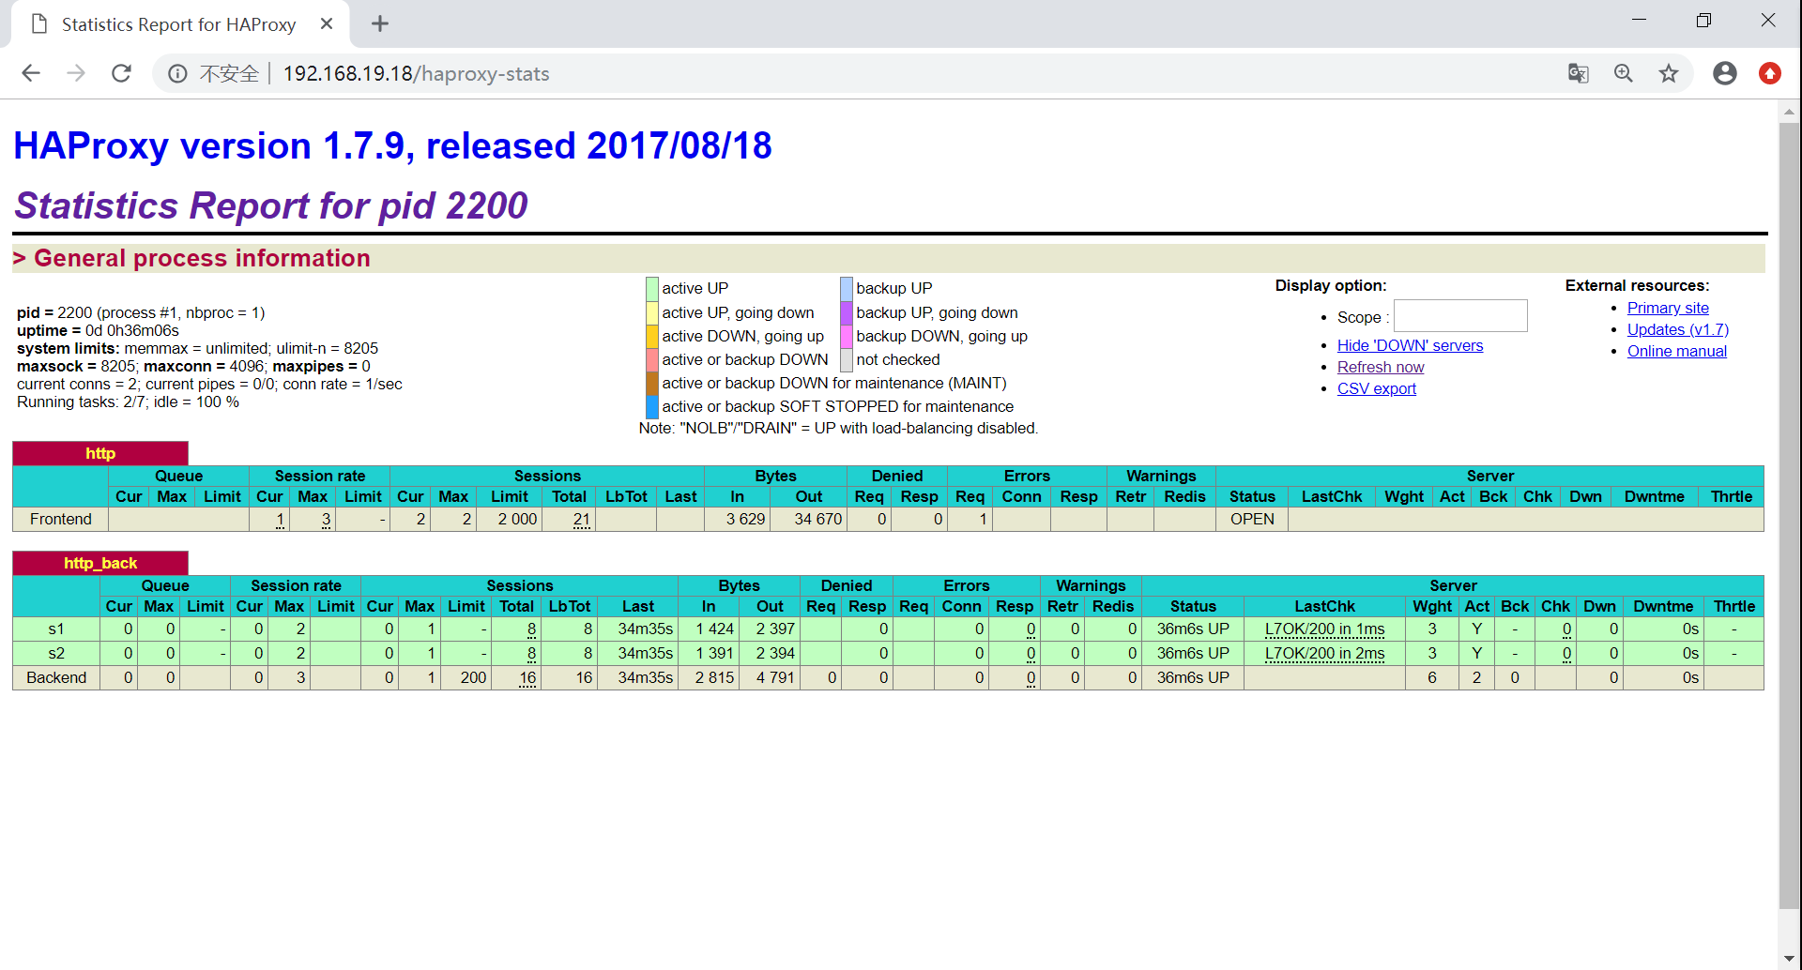1802x970 pixels.
Task: Click the Refresh now link
Action: tap(1381, 367)
